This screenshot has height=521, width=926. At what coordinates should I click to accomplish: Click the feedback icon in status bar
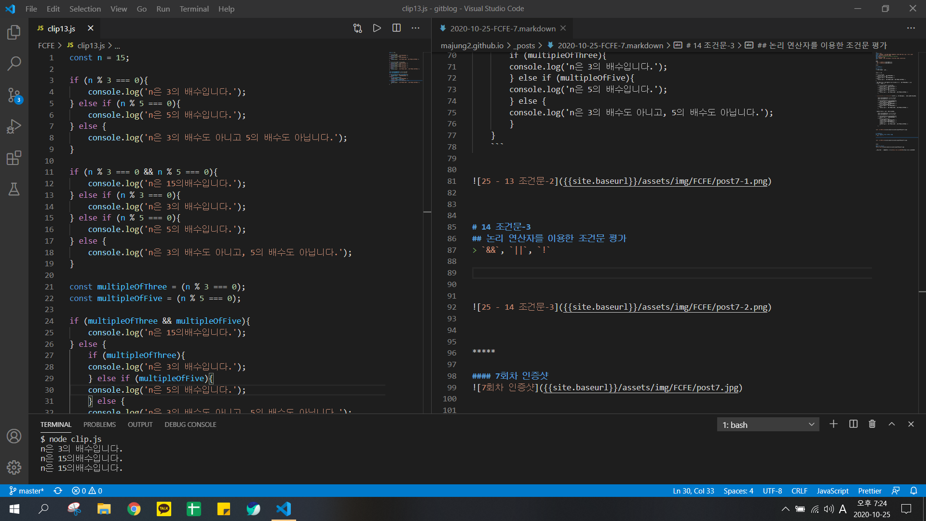(896, 491)
